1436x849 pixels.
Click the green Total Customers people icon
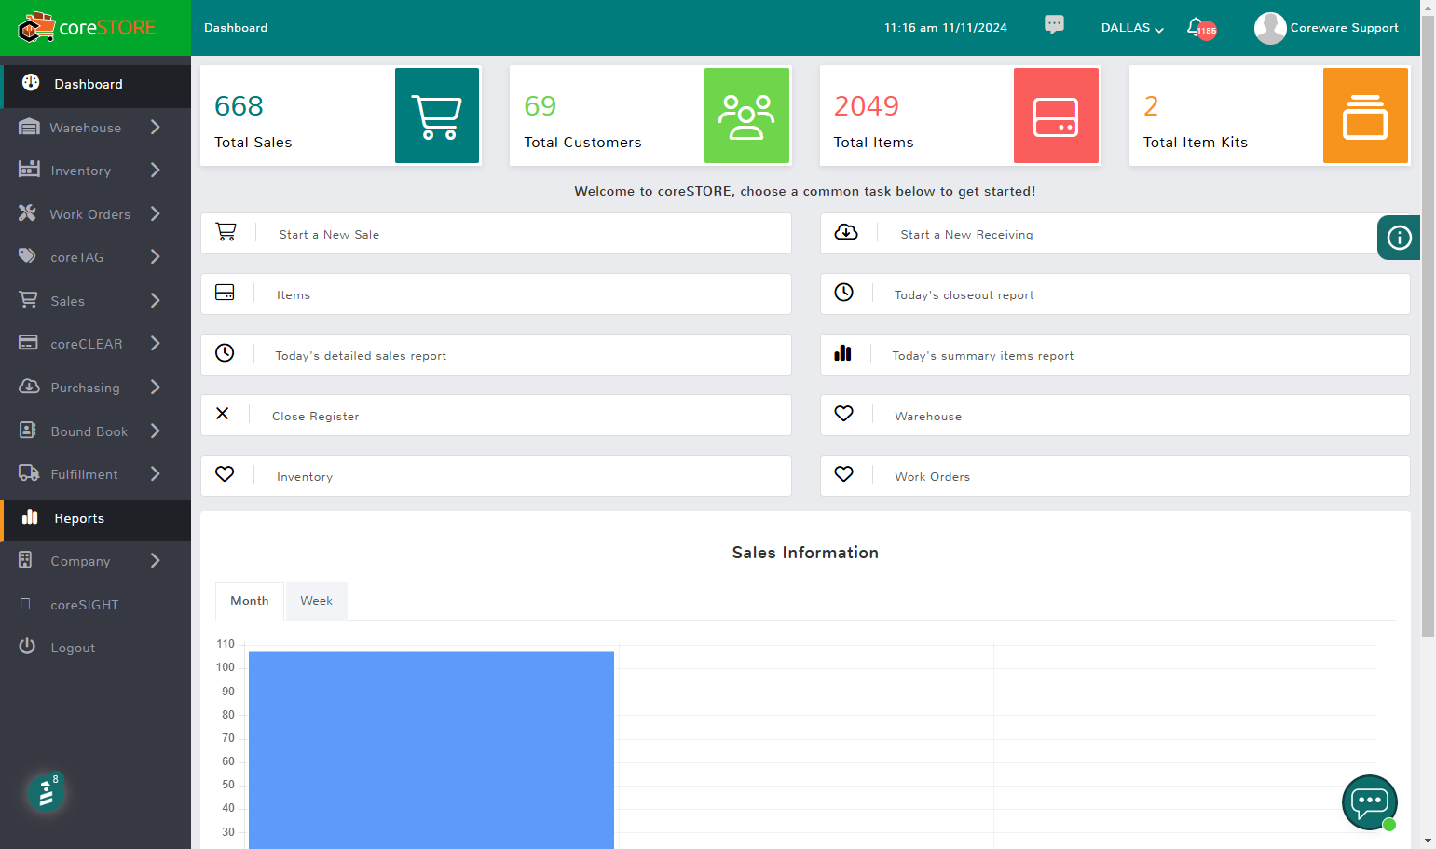point(746,116)
